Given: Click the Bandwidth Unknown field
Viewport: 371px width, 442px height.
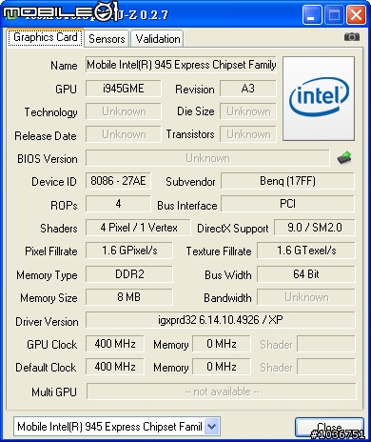Looking at the screenshot, I should point(306,297).
